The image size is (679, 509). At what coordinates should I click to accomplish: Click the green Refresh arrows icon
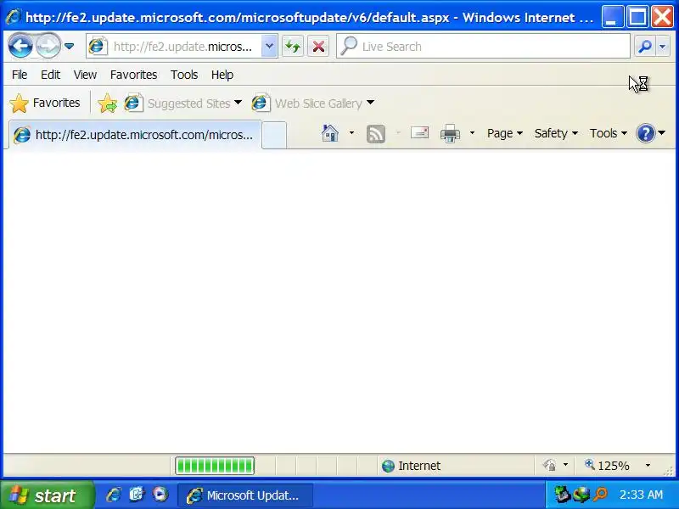[x=293, y=47]
